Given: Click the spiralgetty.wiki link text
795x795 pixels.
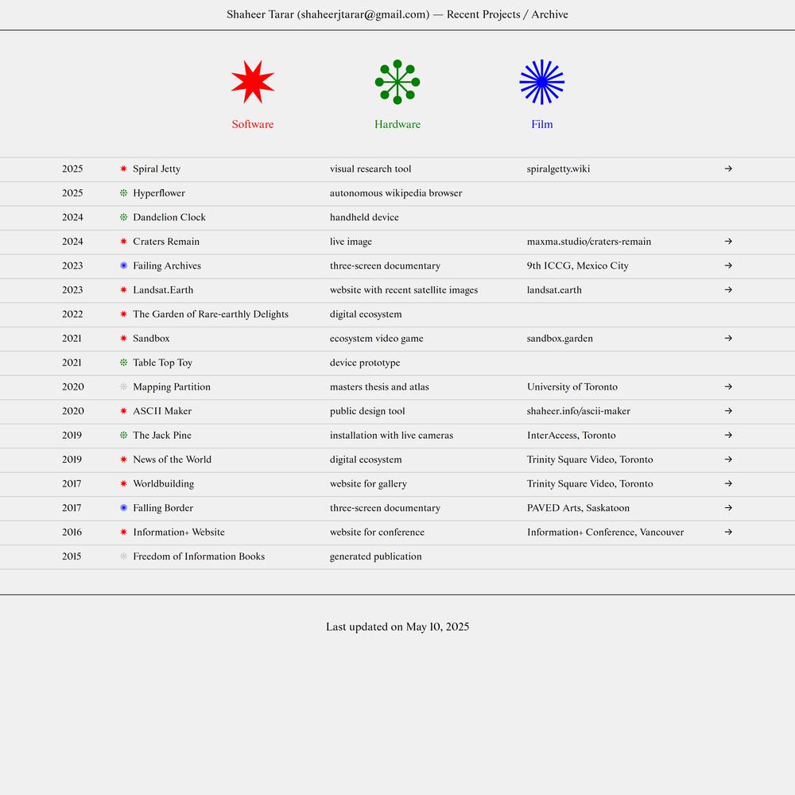Looking at the screenshot, I should click(x=558, y=169).
